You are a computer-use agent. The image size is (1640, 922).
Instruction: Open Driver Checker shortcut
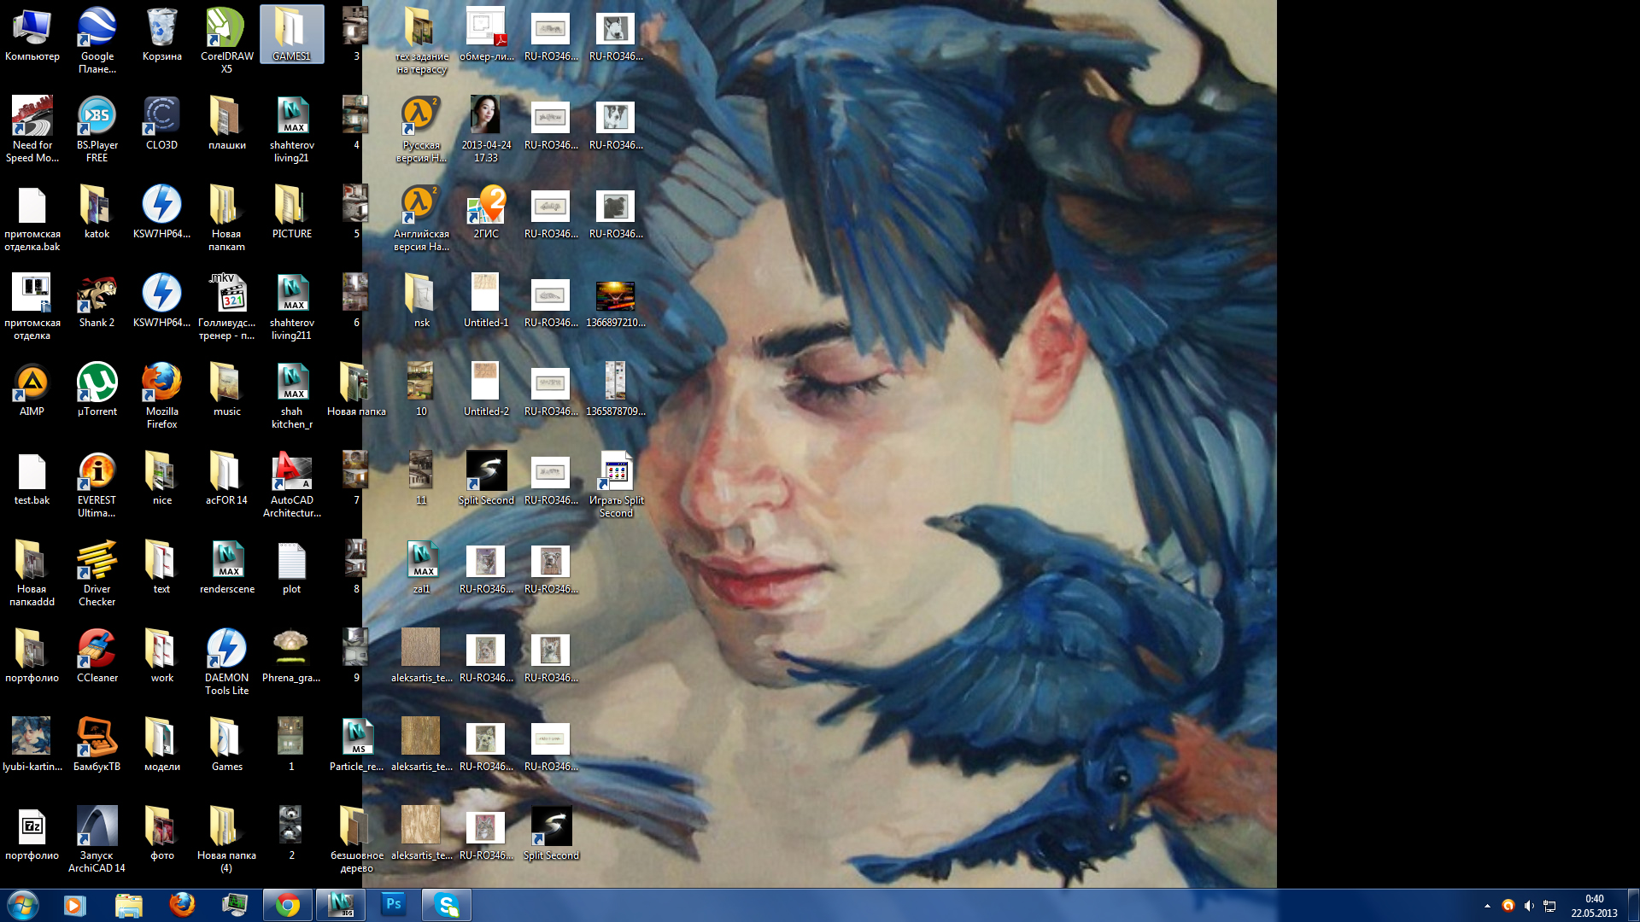[97, 574]
